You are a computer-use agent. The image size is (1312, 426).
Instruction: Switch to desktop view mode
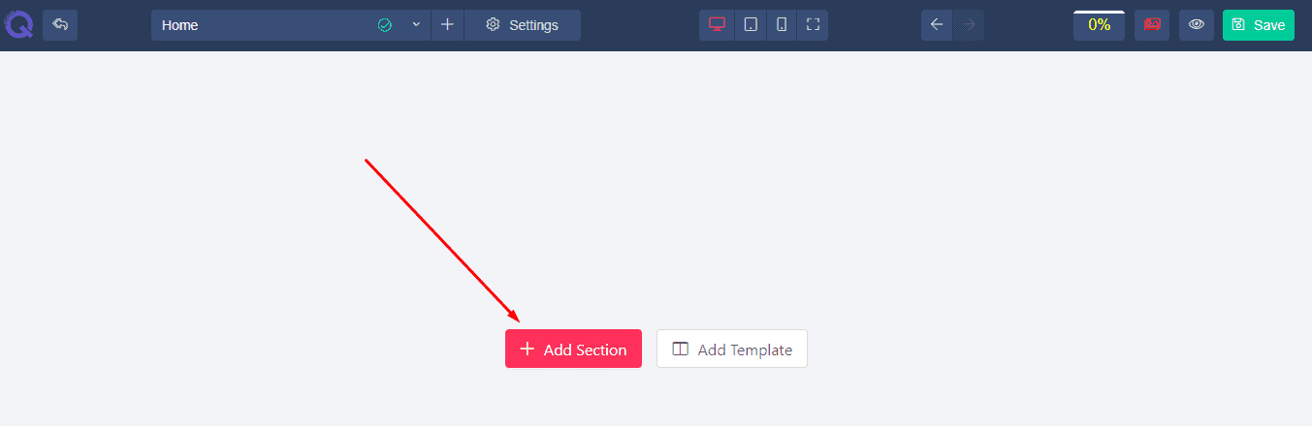718,25
